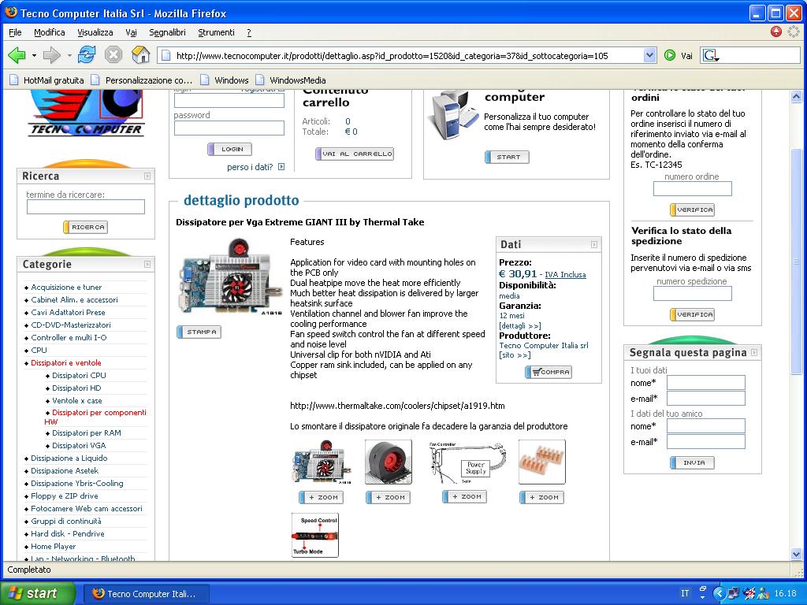Open the Windows start button

tap(38, 593)
